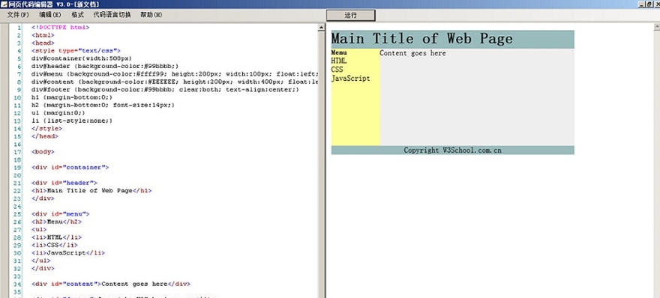
Task: Click the li {list-style:none;} line
Action: click(72, 121)
